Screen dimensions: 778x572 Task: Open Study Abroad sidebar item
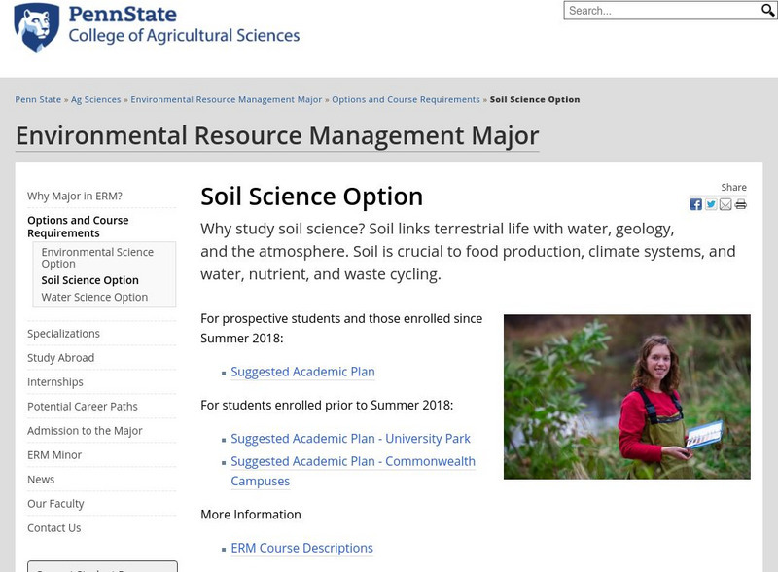pyautogui.click(x=60, y=358)
